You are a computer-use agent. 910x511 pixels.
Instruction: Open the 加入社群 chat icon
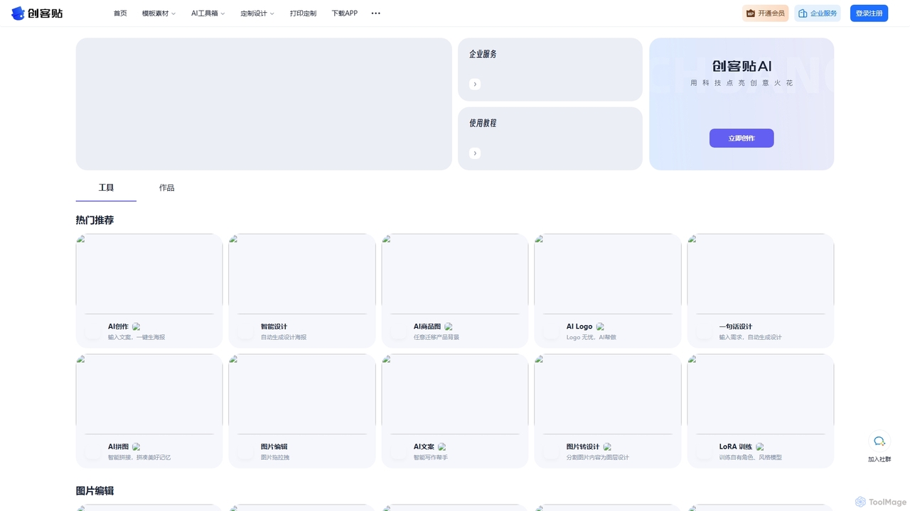(879, 441)
